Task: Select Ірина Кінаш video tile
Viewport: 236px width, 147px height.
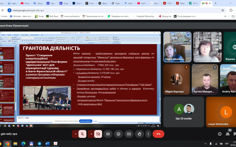Action: pos(207,47)
